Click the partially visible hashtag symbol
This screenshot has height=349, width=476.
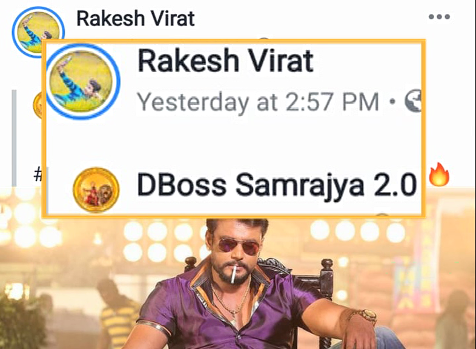click(38, 174)
